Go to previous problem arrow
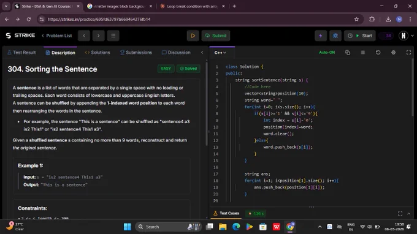This screenshot has height=234, width=417. coord(84,36)
